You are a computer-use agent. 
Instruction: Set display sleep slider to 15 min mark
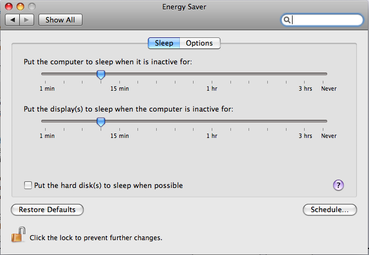119,121
